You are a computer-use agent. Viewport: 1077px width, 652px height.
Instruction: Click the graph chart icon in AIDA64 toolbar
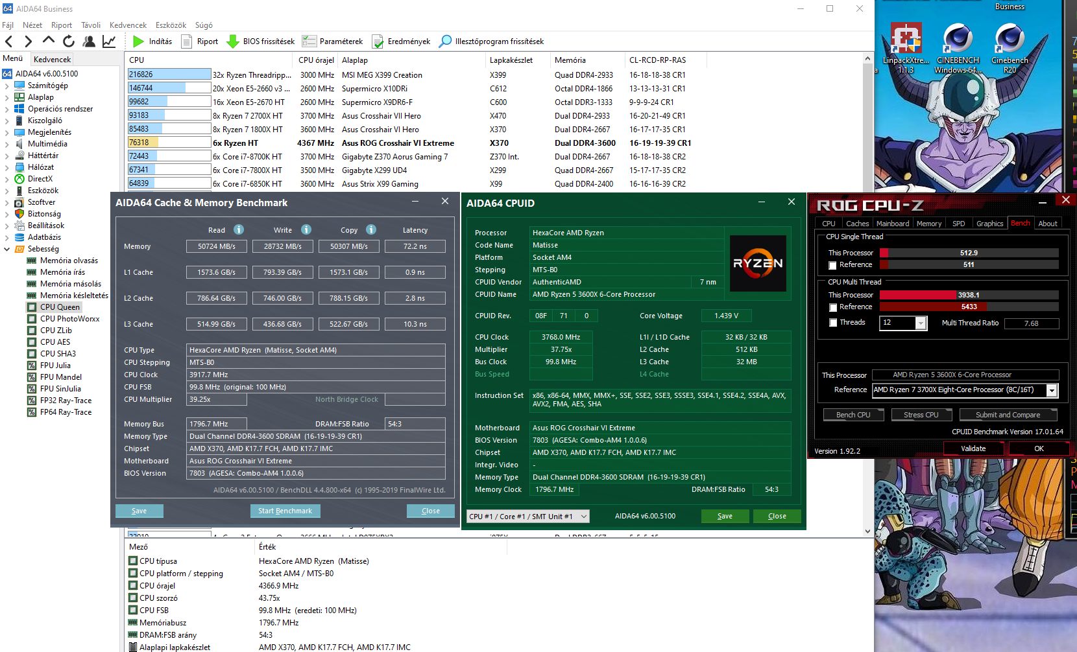[x=109, y=41]
